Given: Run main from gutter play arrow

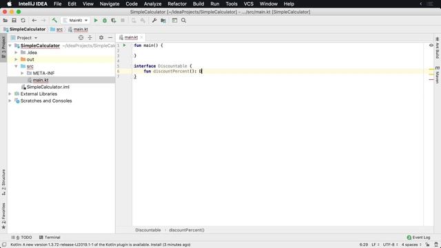Looking at the screenshot, I should [x=125, y=45].
